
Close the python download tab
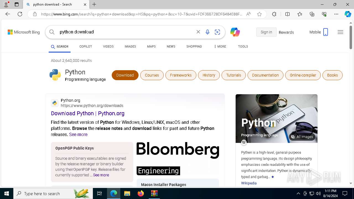click(85, 4)
